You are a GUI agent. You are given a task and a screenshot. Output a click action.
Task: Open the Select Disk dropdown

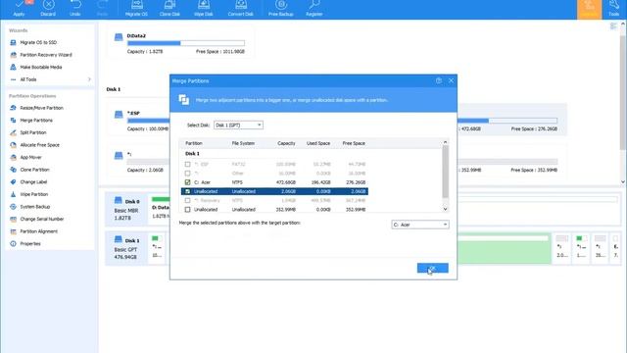click(x=238, y=126)
